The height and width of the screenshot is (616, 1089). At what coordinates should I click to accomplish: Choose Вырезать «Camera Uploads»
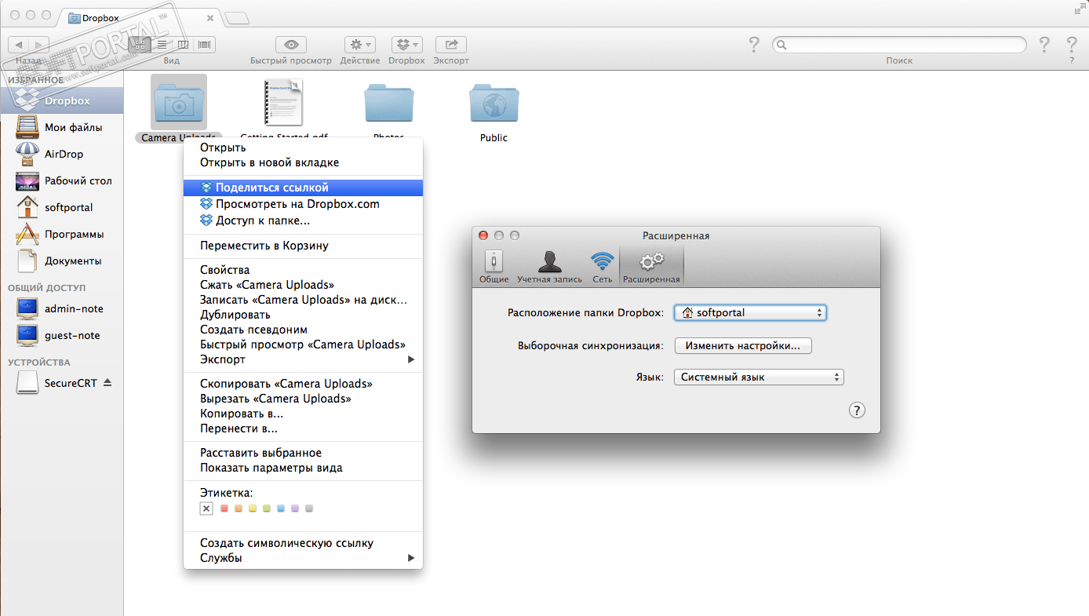click(303, 399)
